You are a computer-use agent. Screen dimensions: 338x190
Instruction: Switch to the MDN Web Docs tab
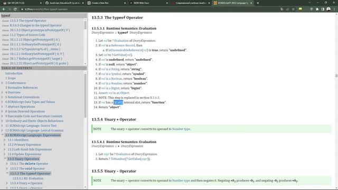coord(148,3)
